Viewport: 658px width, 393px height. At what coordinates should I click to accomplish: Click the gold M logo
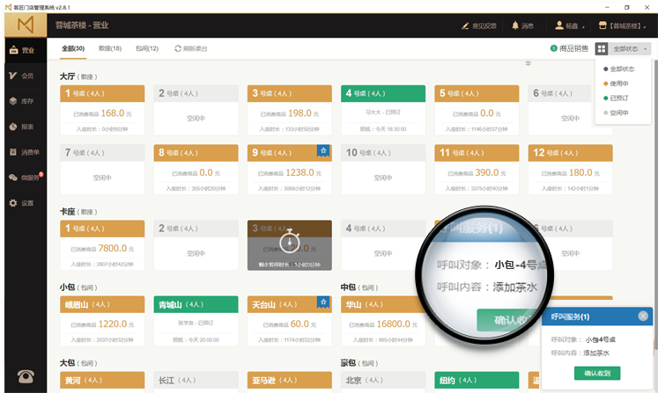(x=26, y=25)
